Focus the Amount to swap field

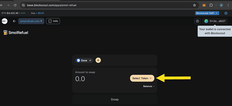(x=100, y=79)
